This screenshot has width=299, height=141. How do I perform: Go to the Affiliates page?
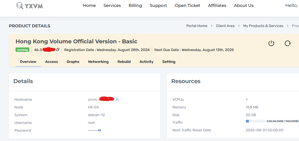(217, 6)
